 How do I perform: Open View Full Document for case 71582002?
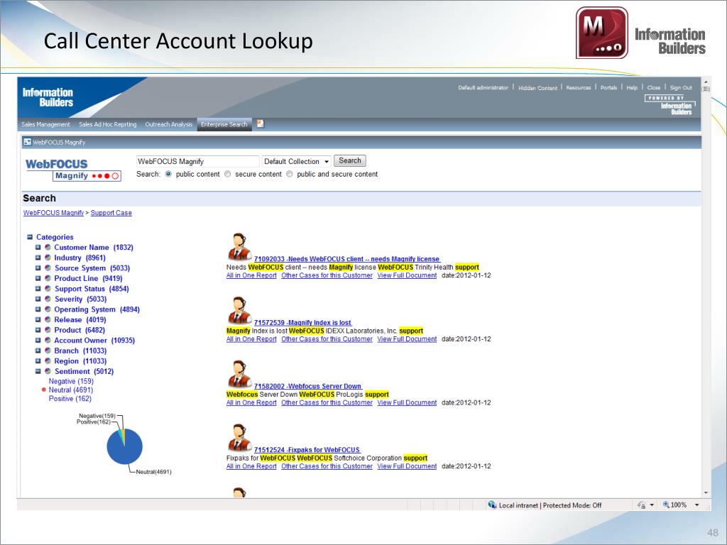pyautogui.click(x=407, y=403)
